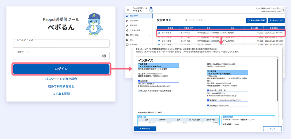
Task: Open invoice icon for row INV20260723144304555
Action: tap(159, 33)
